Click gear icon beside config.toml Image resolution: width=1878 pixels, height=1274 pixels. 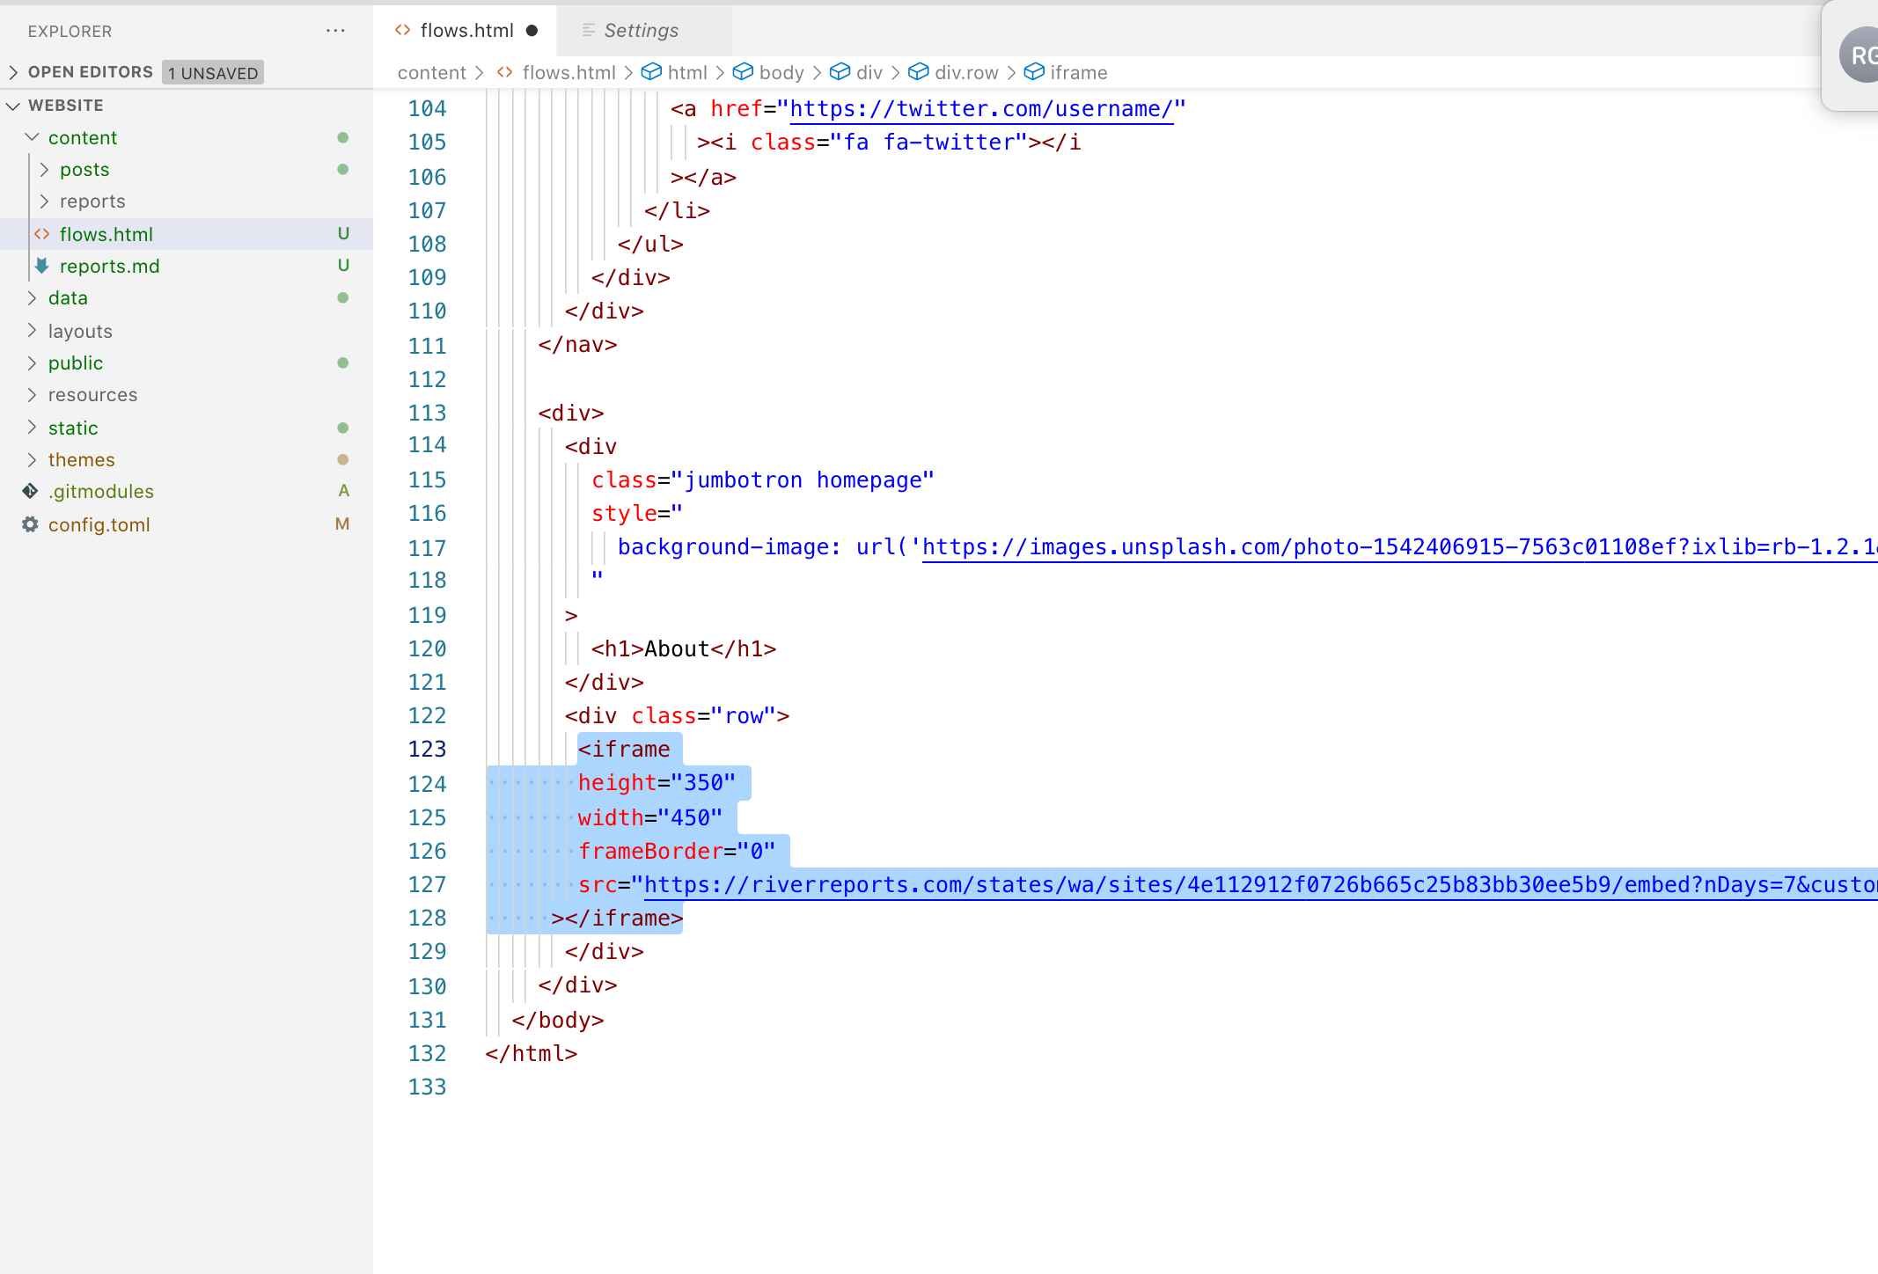[x=30, y=524]
